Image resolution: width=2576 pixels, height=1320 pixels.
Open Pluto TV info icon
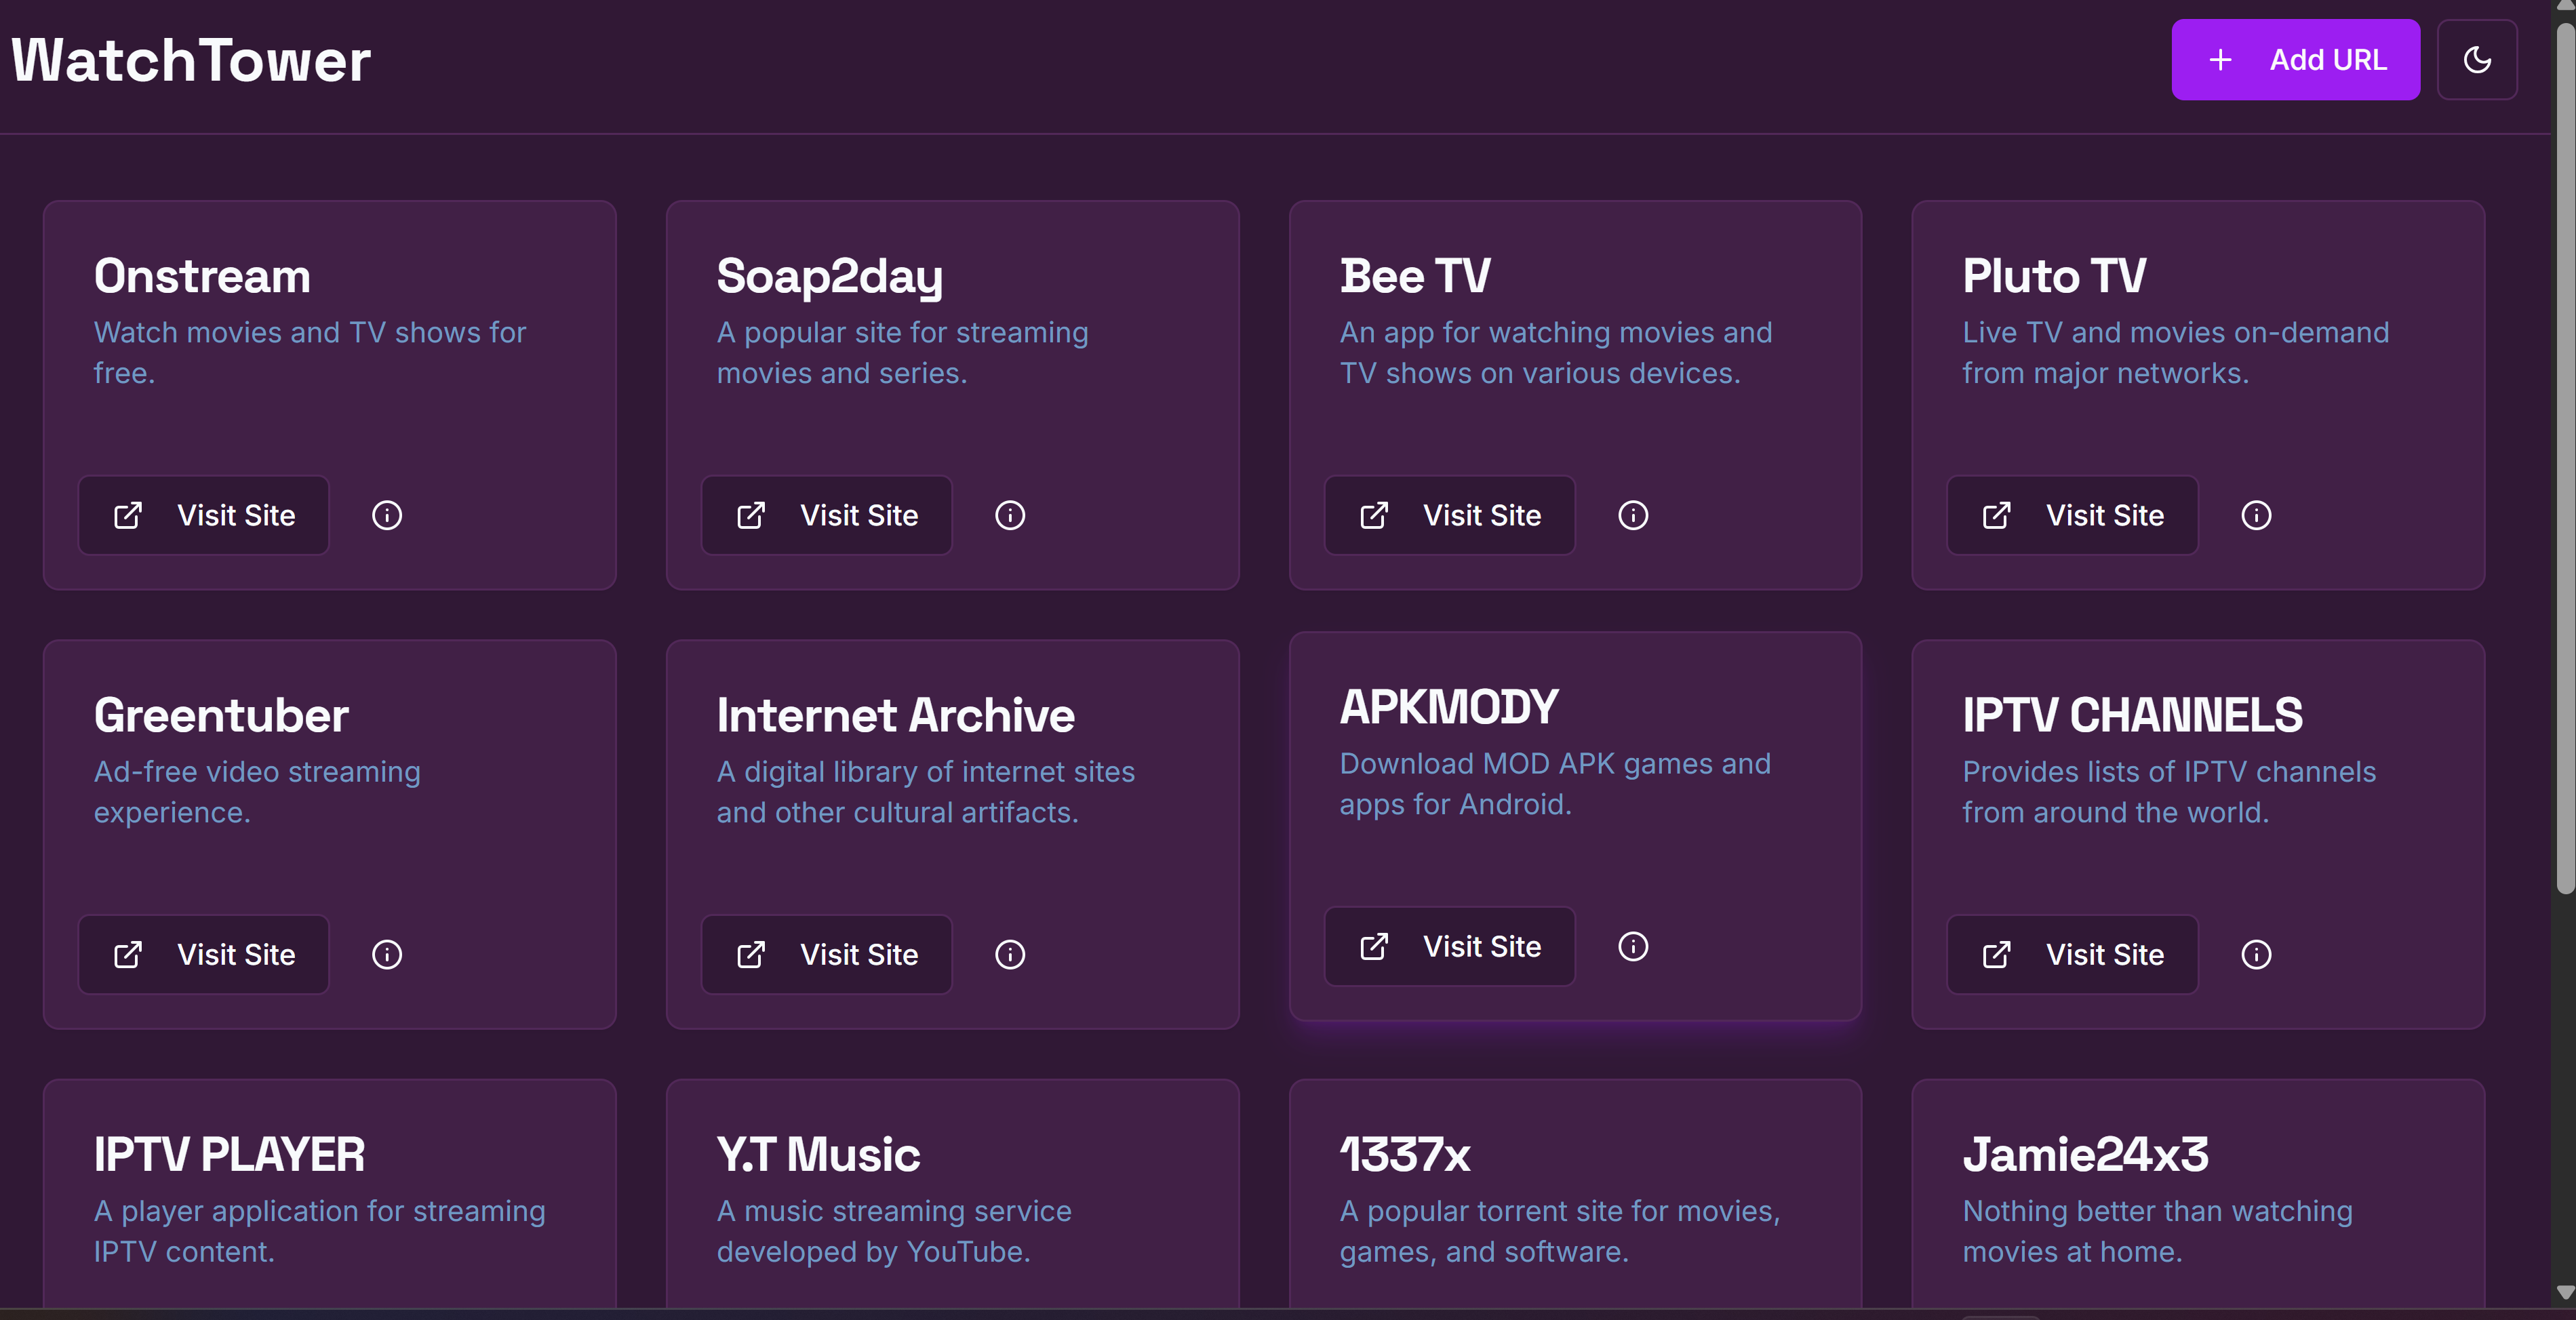pyautogui.click(x=2256, y=515)
